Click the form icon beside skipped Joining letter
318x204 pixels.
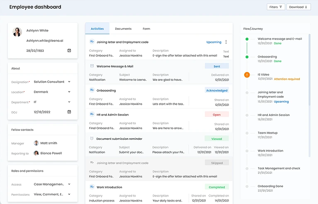tap(92, 163)
